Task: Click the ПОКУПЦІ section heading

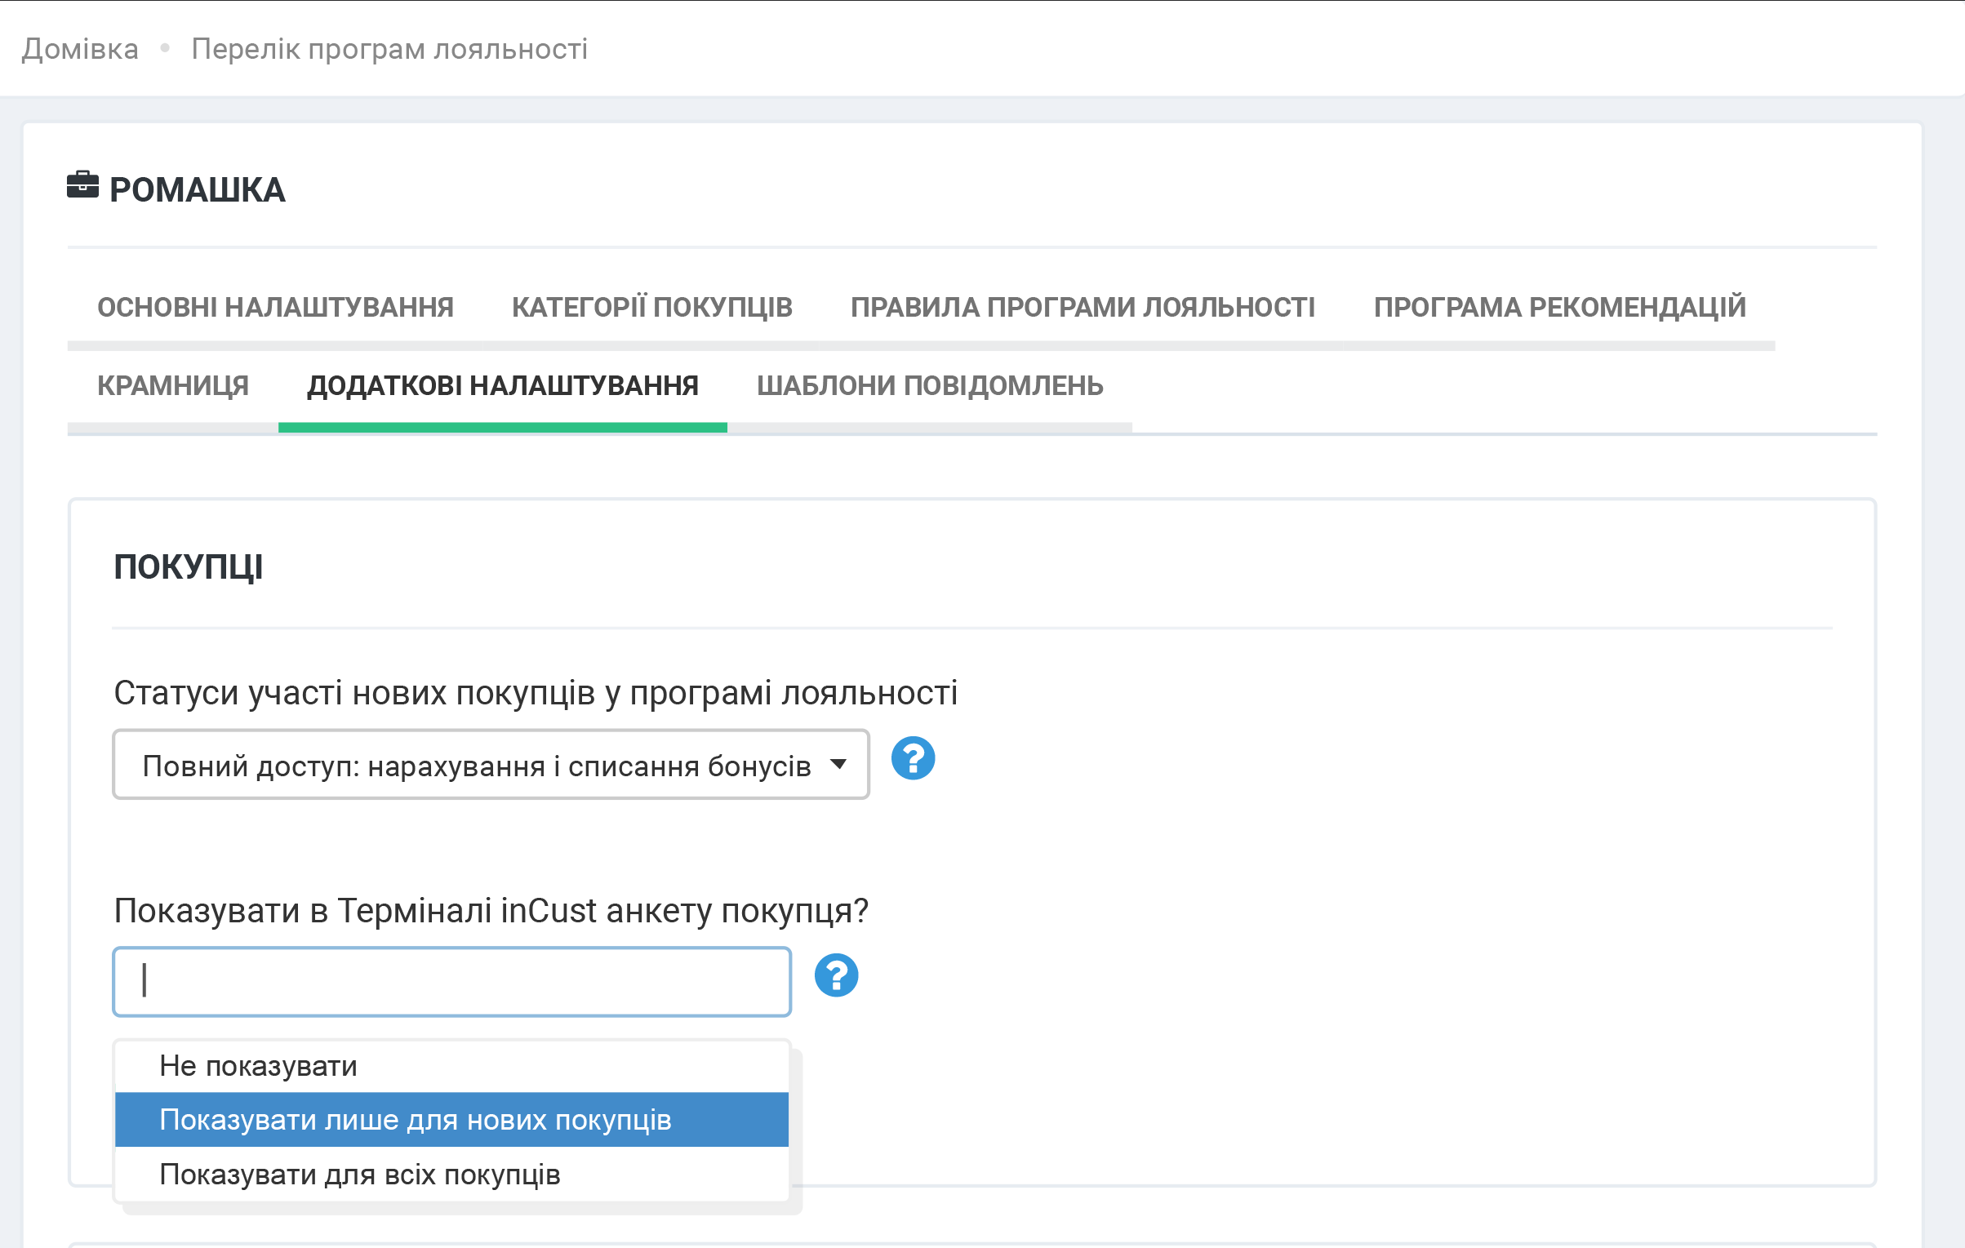Action: click(189, 567)
